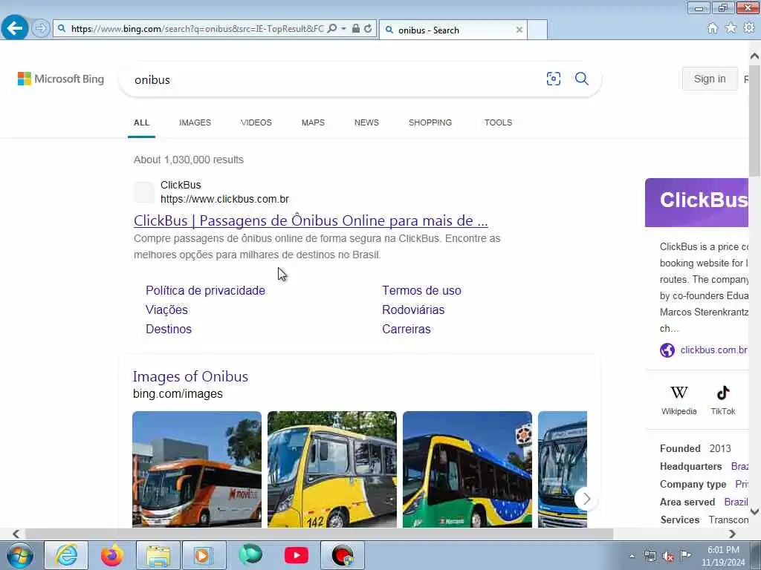Click the Microsoft Bing logo
Viewport: 761px width, 570px height.
click(x=61, y=79)
